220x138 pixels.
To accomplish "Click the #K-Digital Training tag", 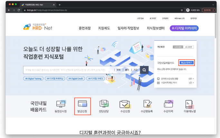I will (33, 79).
